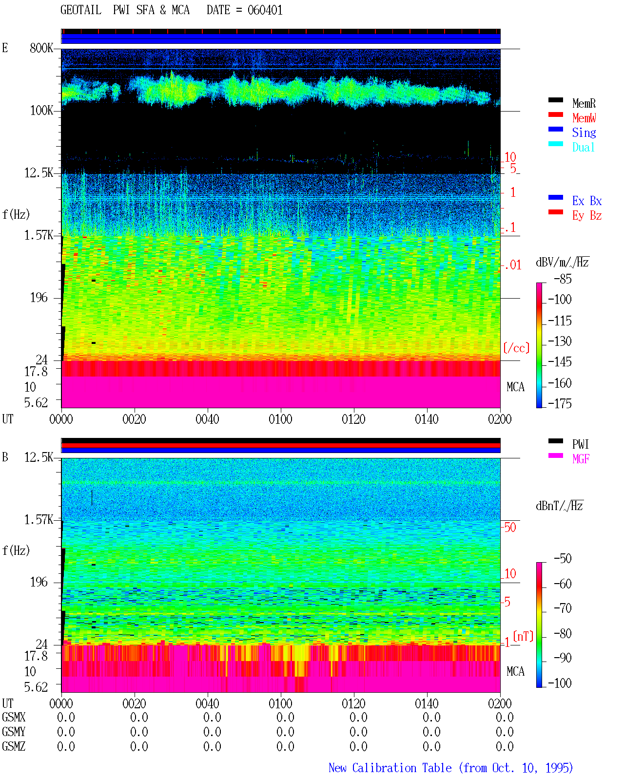624x776 pixels.
Task: Select the 'Ey Bz' legend label
Action: pos(587,215)
